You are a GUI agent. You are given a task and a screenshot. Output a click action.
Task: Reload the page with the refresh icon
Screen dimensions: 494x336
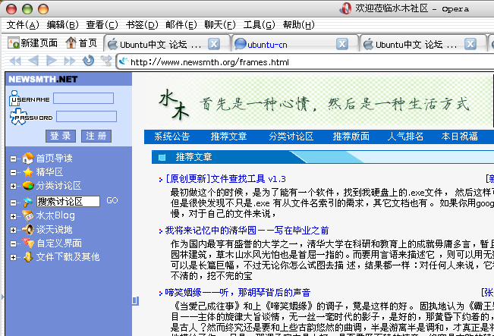pos(88,60)
